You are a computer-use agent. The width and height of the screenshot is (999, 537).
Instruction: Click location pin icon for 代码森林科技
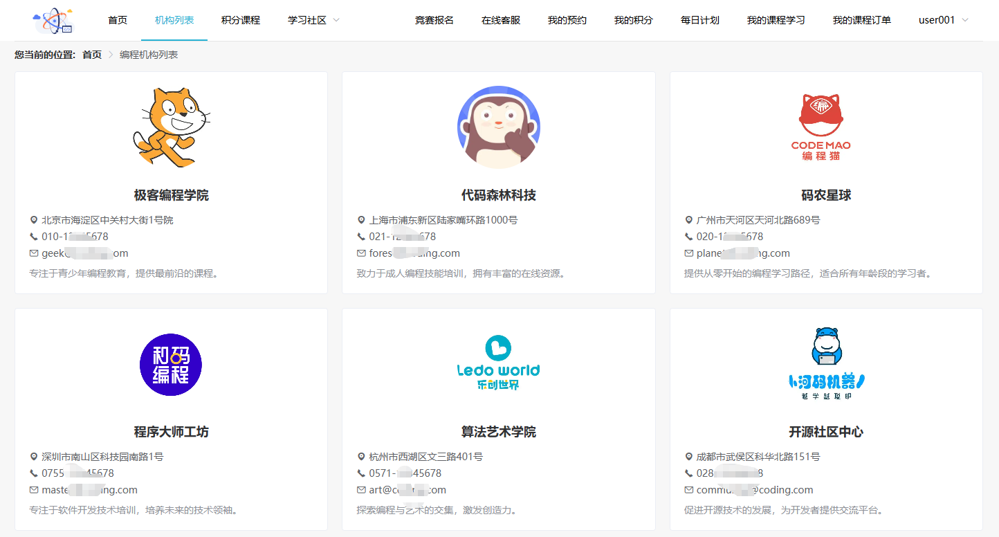tap(361, 220)
